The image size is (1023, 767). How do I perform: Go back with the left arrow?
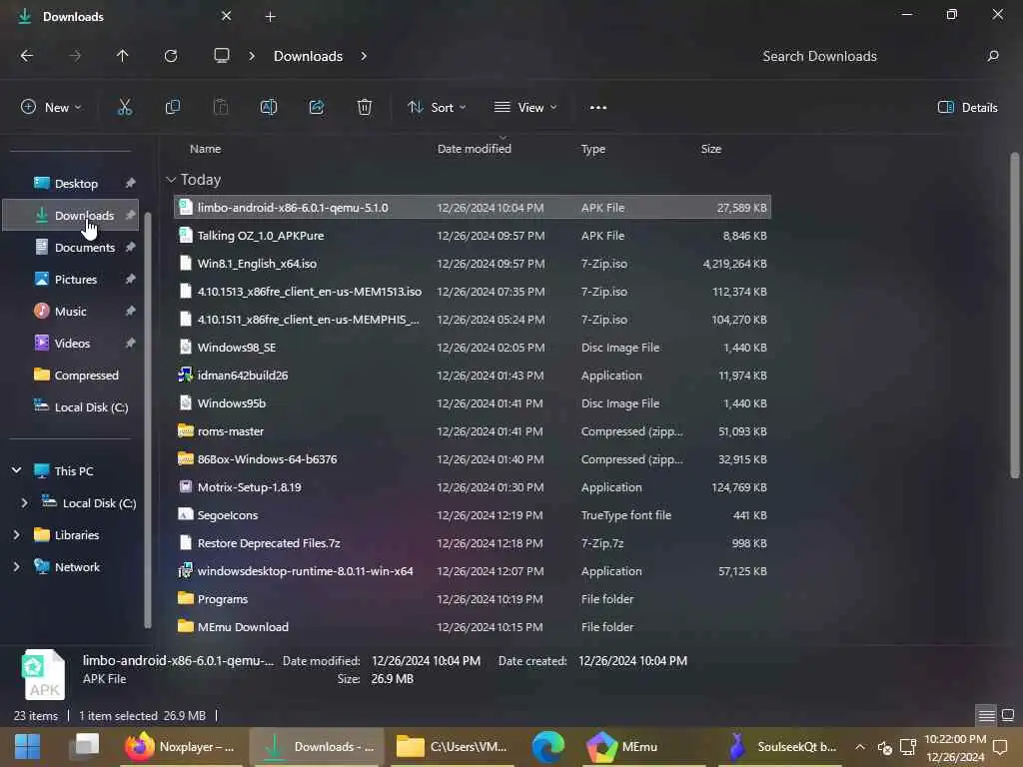click(27, 56)
